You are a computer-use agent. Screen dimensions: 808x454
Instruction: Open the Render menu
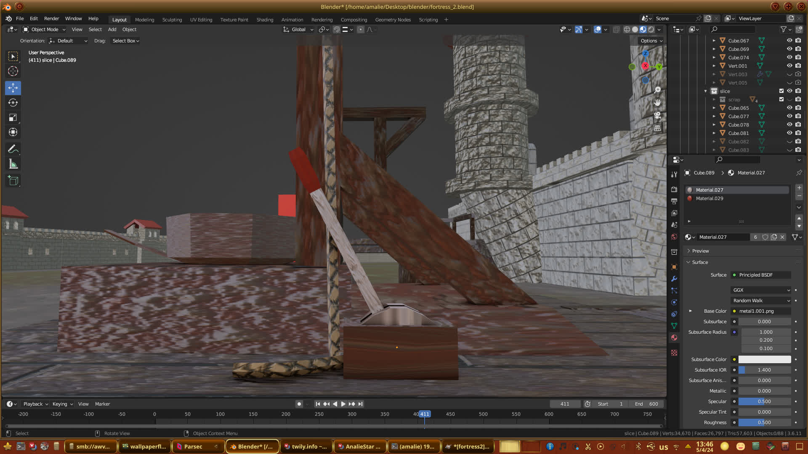coord(51,18)
